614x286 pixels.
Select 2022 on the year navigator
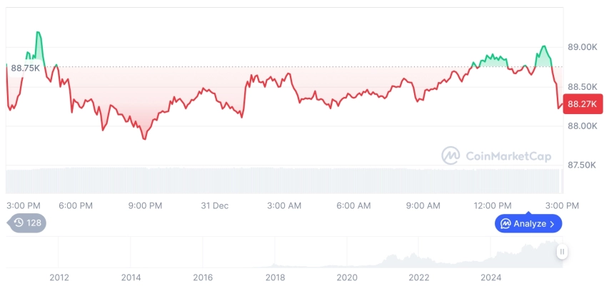tap(418, 277)
